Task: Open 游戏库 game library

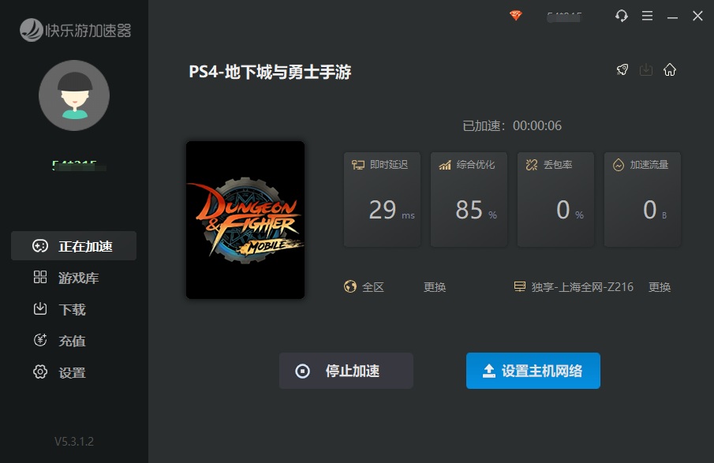Action: [x=74, y=278]
